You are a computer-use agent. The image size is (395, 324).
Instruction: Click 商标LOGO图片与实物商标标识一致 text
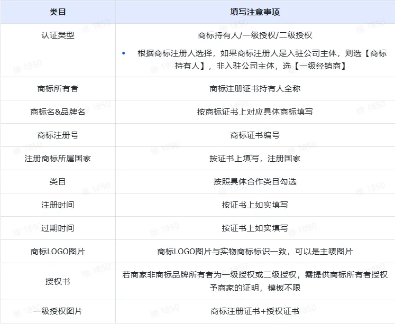222,251
